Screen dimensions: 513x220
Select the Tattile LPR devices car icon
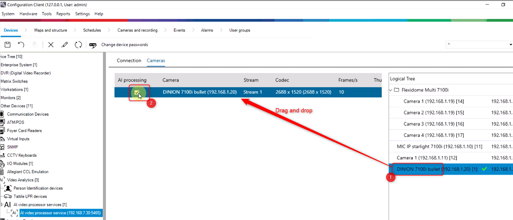[8, 196]
